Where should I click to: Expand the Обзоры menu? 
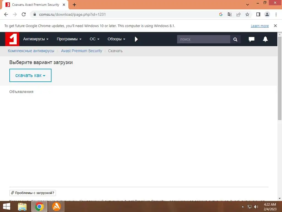pos(116,39)
